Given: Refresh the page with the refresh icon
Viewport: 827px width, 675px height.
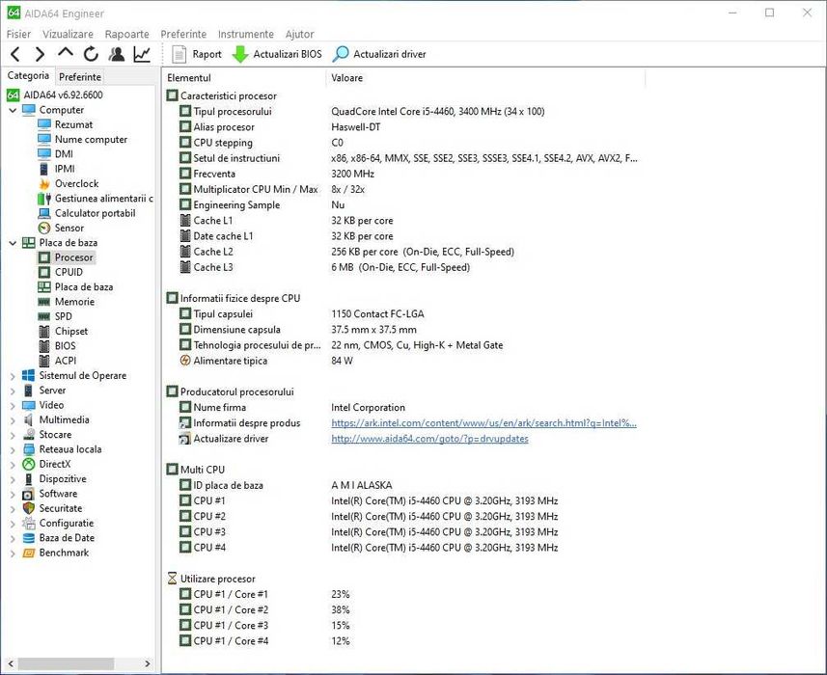Looking at the screenshot, I should click(91, 54).
